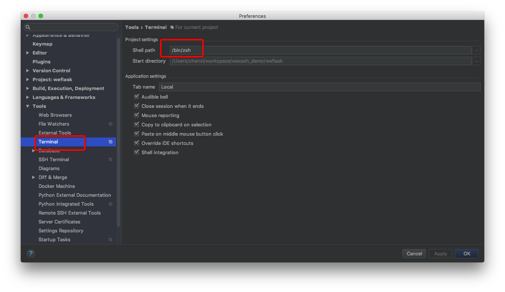505x292 pixels.
Task: Click the Cancel button
Action: (414, 254)
